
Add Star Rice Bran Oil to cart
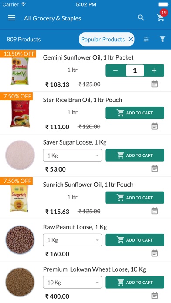(135, 113)
